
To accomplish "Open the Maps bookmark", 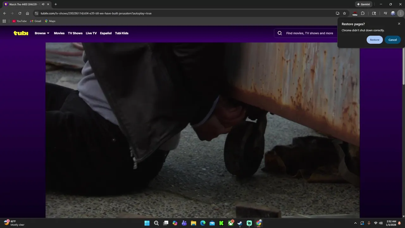I will coord(50,21).
